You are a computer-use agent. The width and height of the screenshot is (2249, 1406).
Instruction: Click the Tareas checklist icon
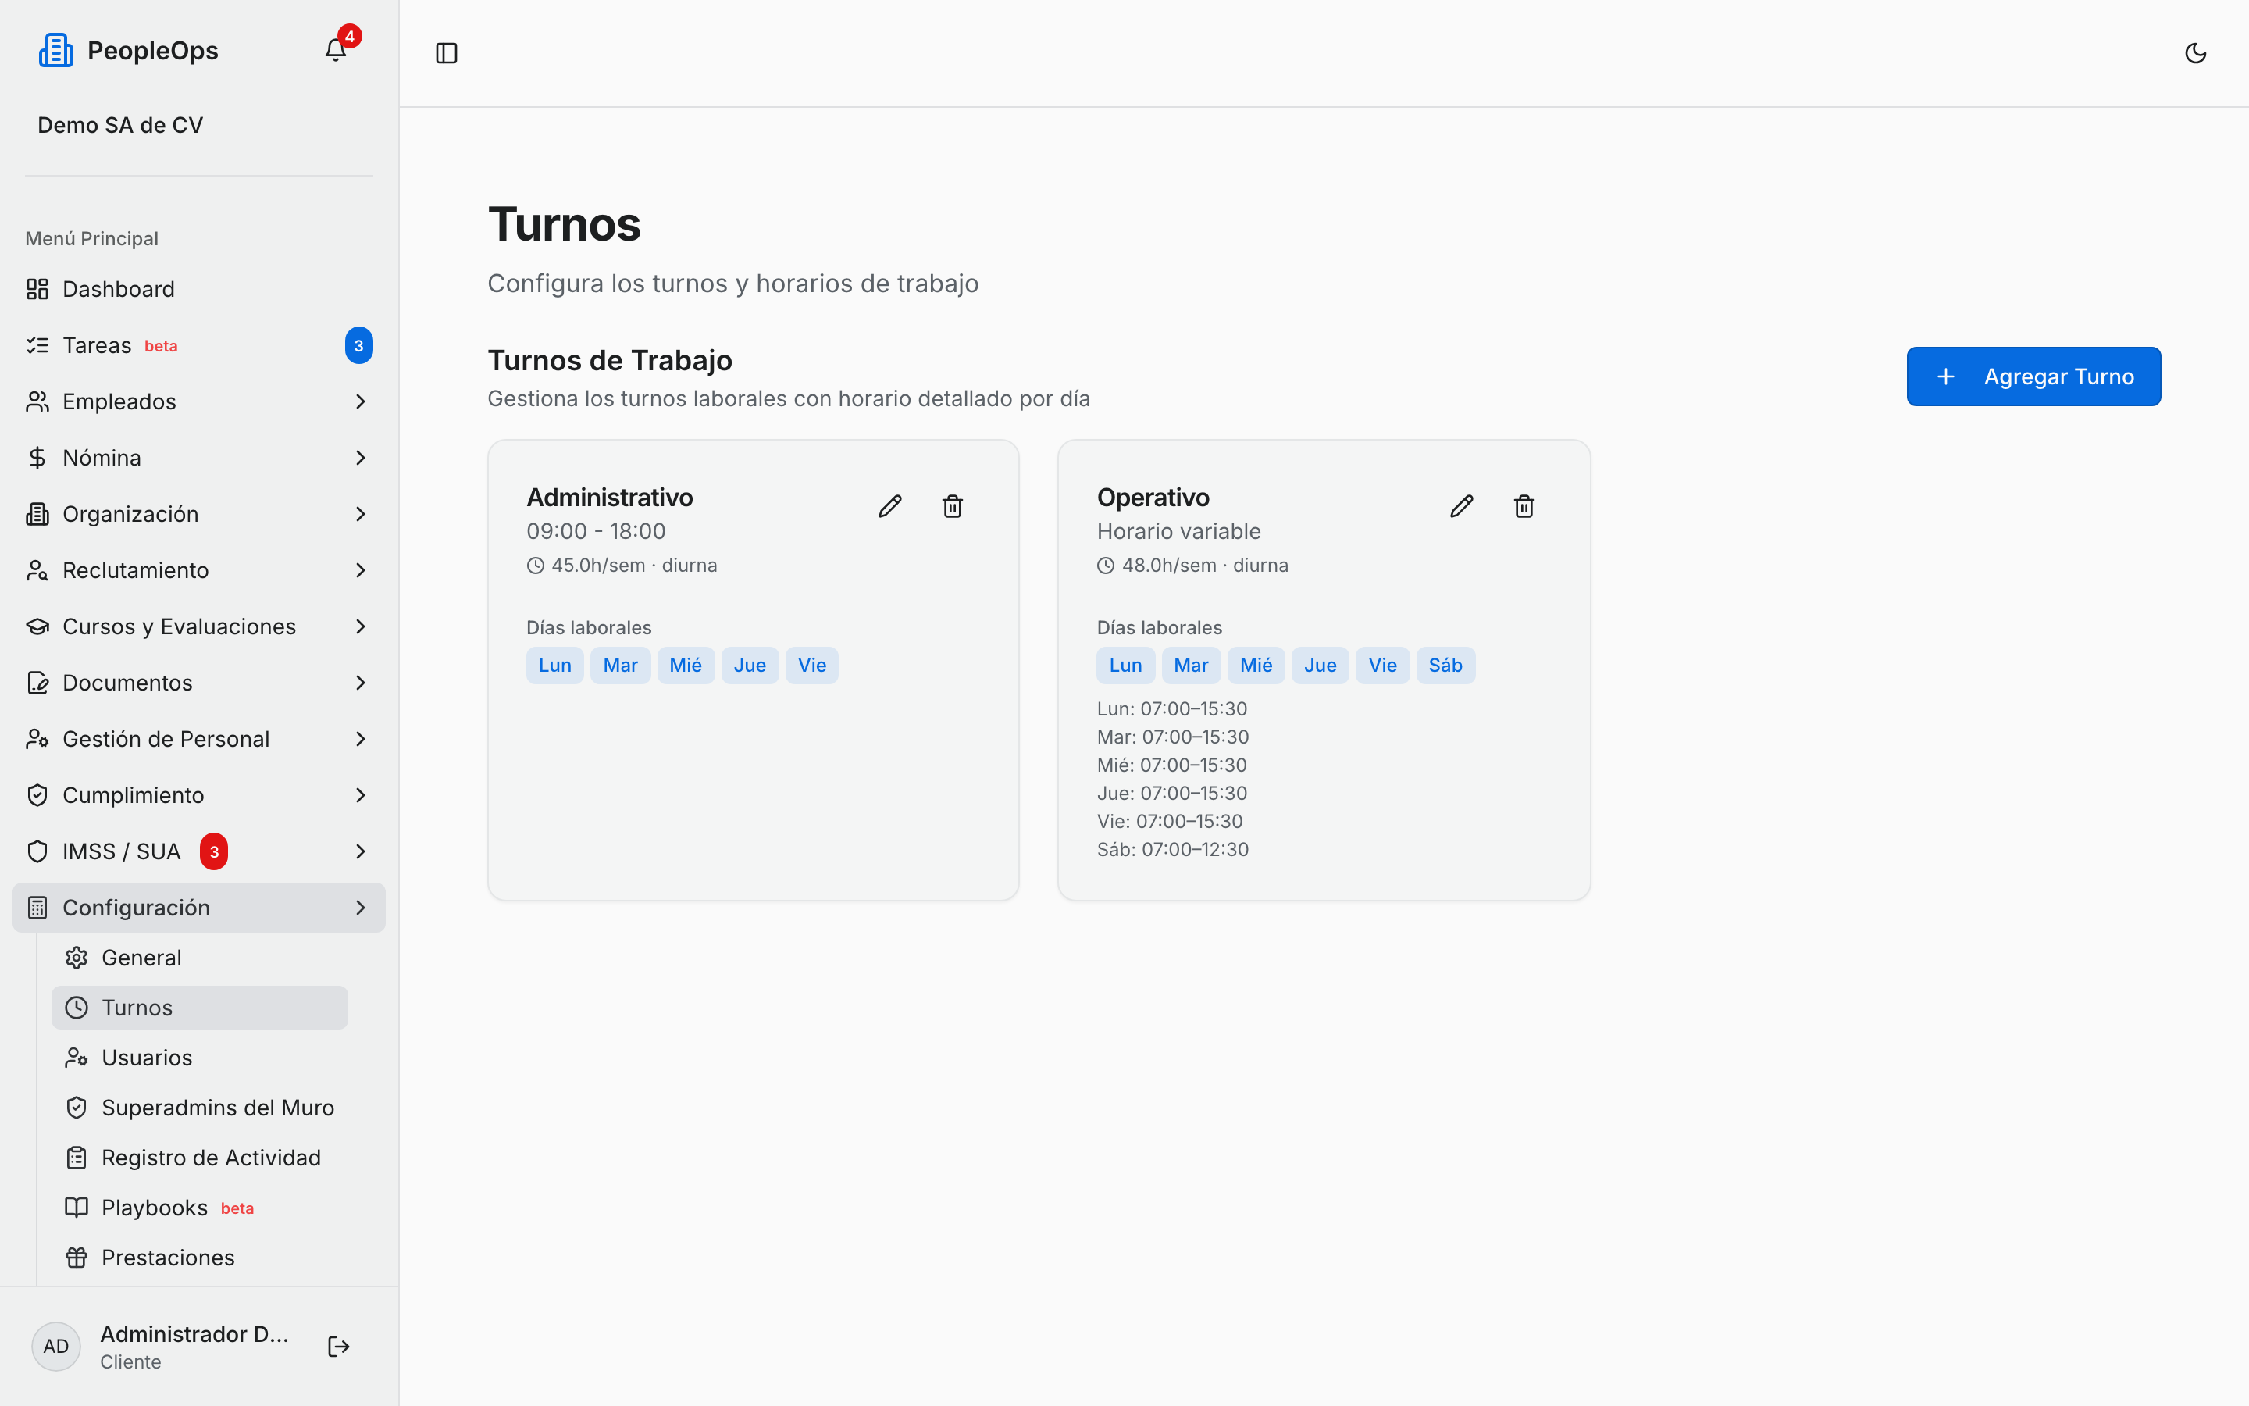pyautogui.click(x=37, y=345)
